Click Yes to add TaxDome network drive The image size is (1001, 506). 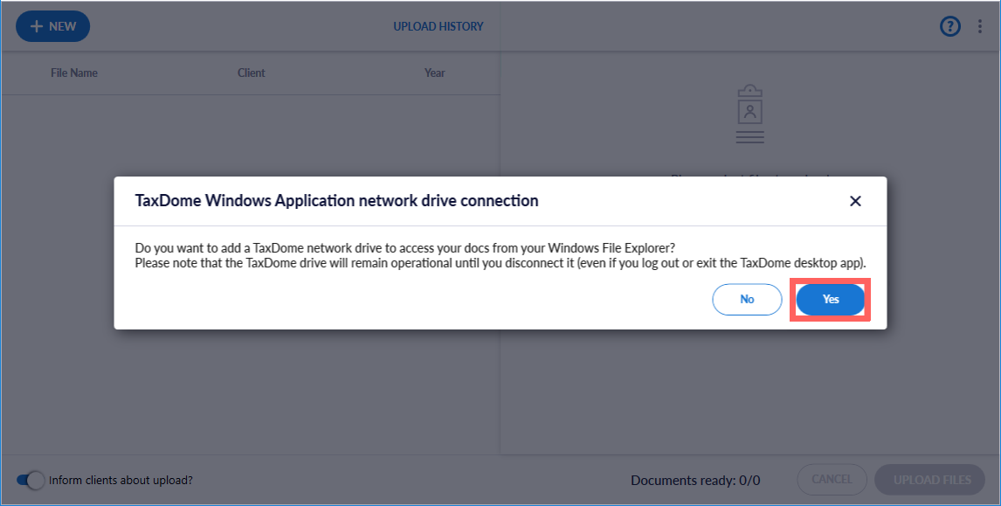[830, 299]
